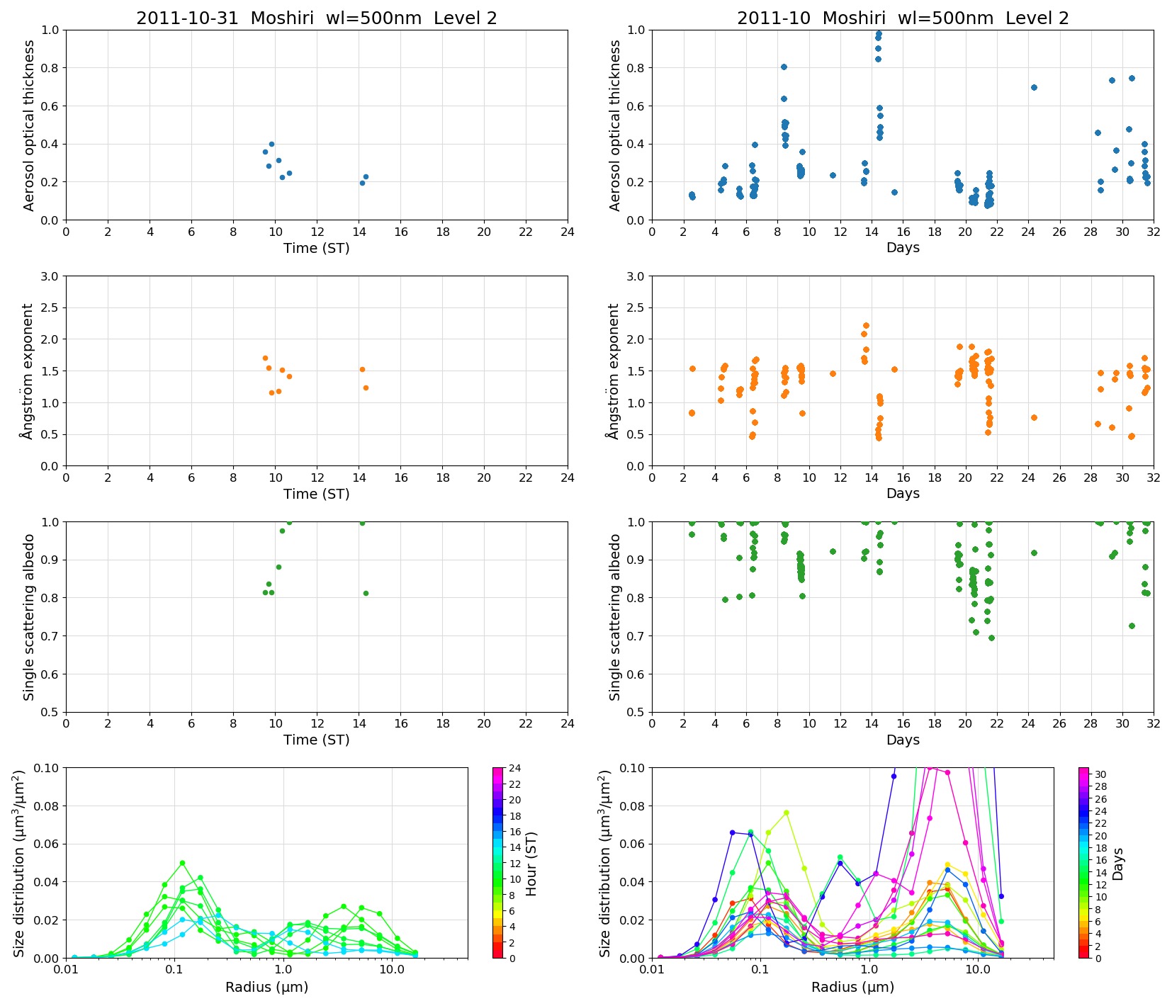Select the isolated day-24 point in monthly Ångström plot
The height and width of the screenshot is (1006, 1172).
point(1034,418)
